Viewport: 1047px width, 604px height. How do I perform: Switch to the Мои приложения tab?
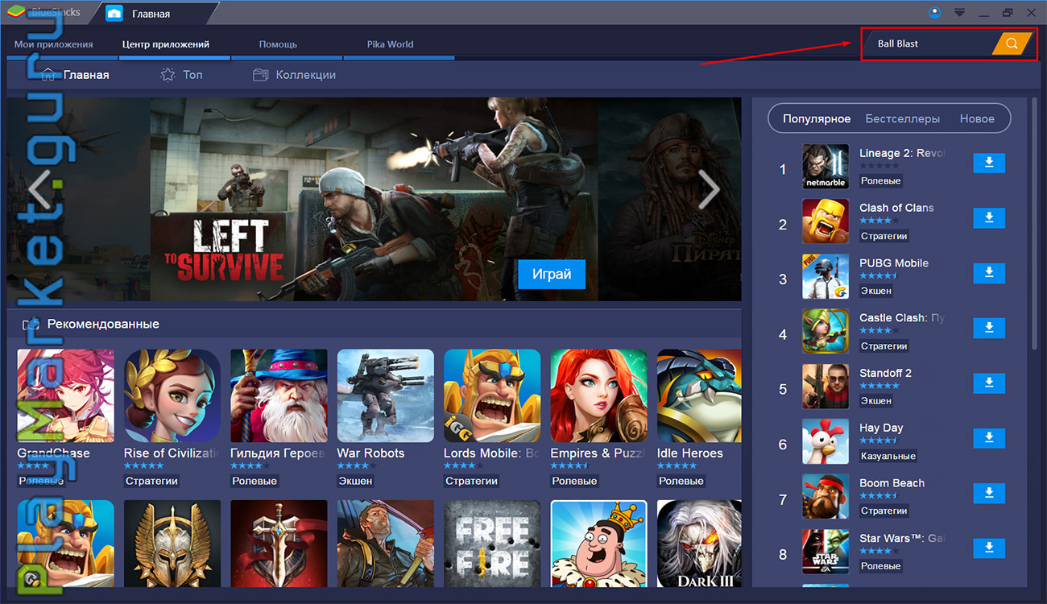coord(54,44)
